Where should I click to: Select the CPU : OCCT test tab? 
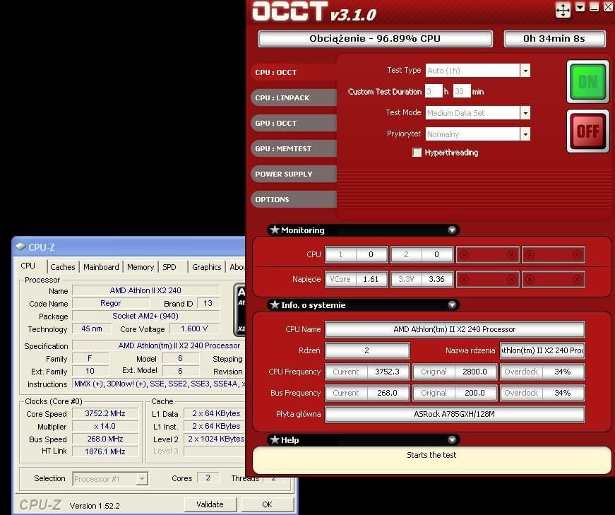point(294,72)
